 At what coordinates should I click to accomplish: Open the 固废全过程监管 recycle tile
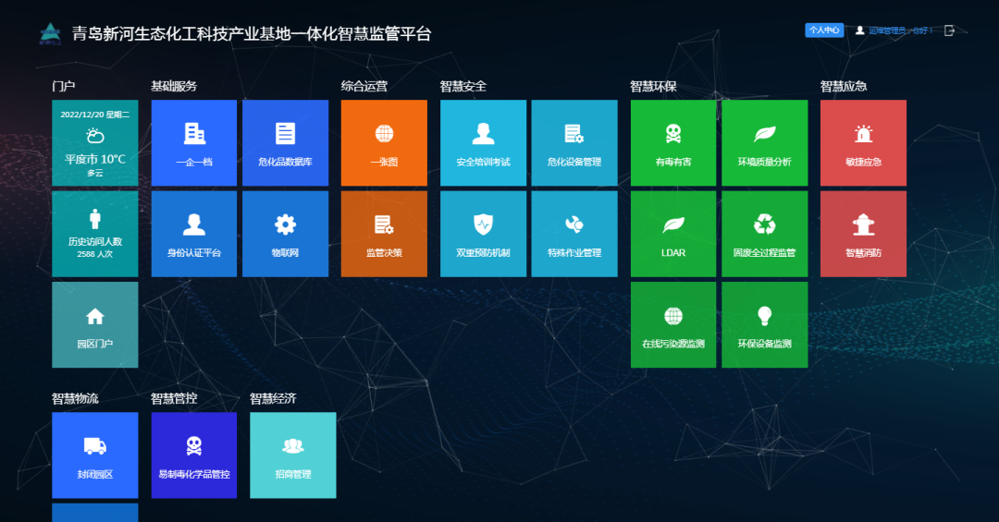765,234
